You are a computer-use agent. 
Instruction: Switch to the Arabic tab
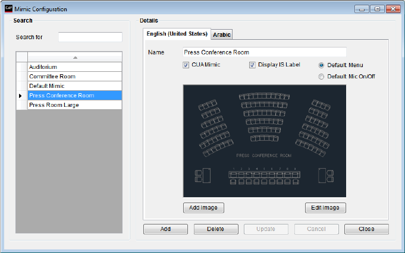222,34
